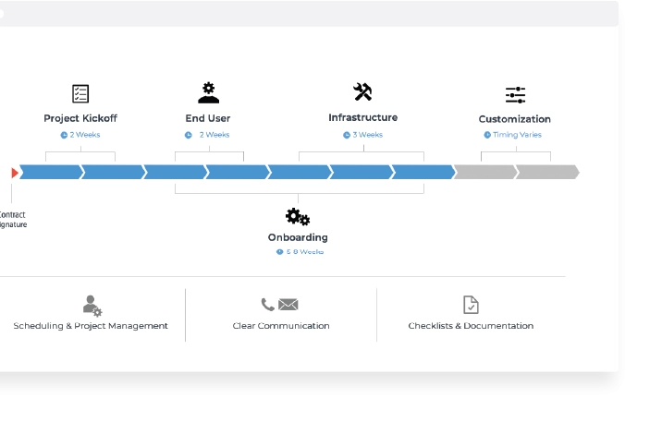Screen dimensions: 662x434
Task: Click the Onboarding heading
Action: [x=298, y=237]
